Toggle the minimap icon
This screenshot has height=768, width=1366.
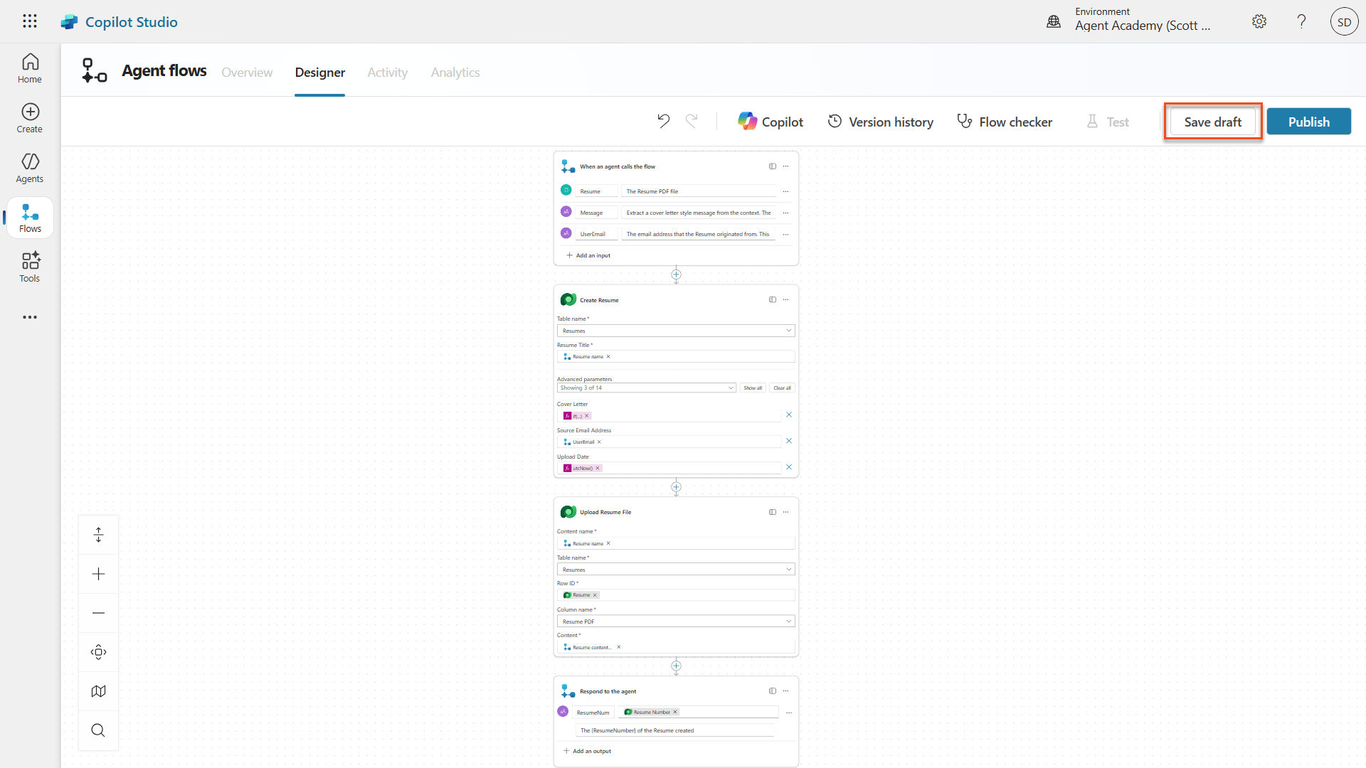[x=99, y=691]
